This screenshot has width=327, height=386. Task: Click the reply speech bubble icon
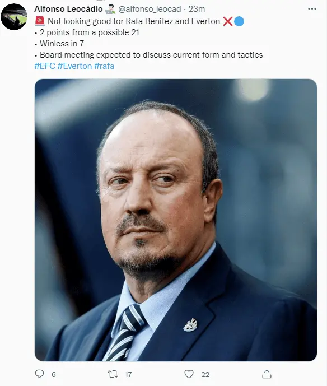click(39, 374)
